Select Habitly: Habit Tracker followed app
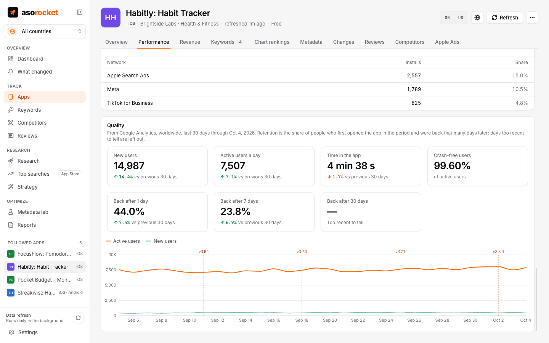549x343 pixels. pos(45,267)
